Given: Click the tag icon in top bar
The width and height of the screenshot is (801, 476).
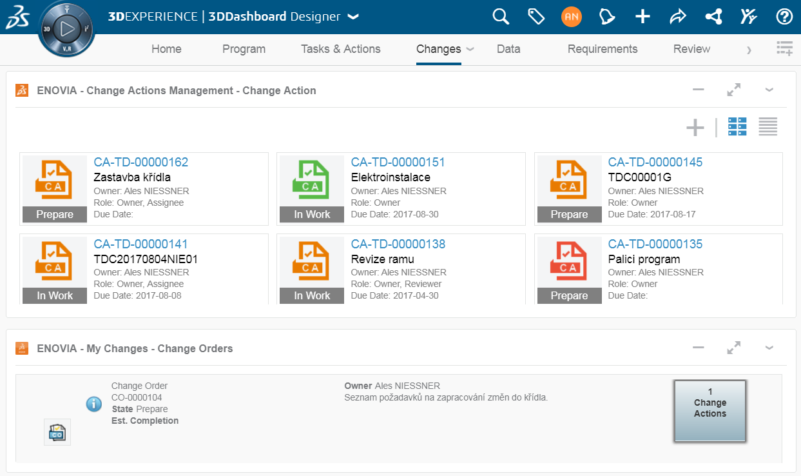Looking at the screenshot, I should tap(536, 16).
